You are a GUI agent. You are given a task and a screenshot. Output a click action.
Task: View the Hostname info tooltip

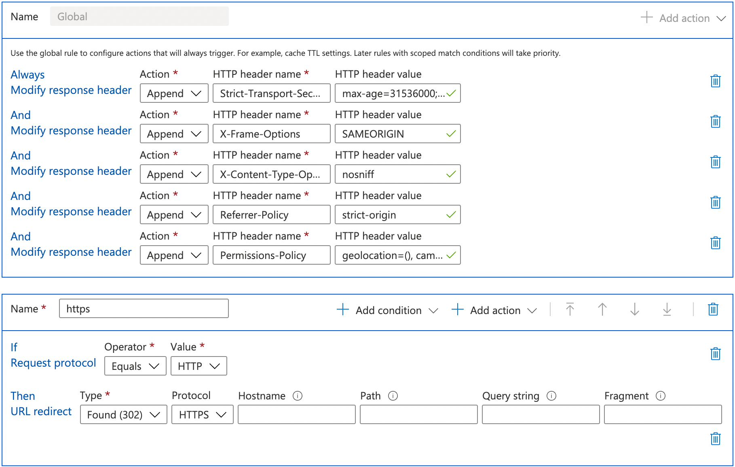(x=298, y=396)
